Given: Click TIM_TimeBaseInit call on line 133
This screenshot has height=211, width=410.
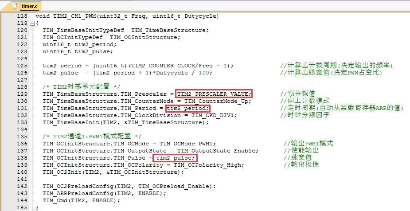Looking at the screenshot, I should click(x=125, y=122).
